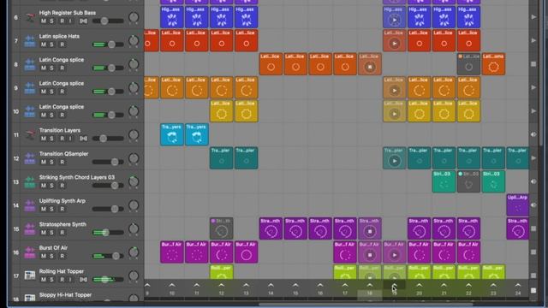Click speaker icon at end of track 13 row
This screenshot has width=548, height=308.
533,181
